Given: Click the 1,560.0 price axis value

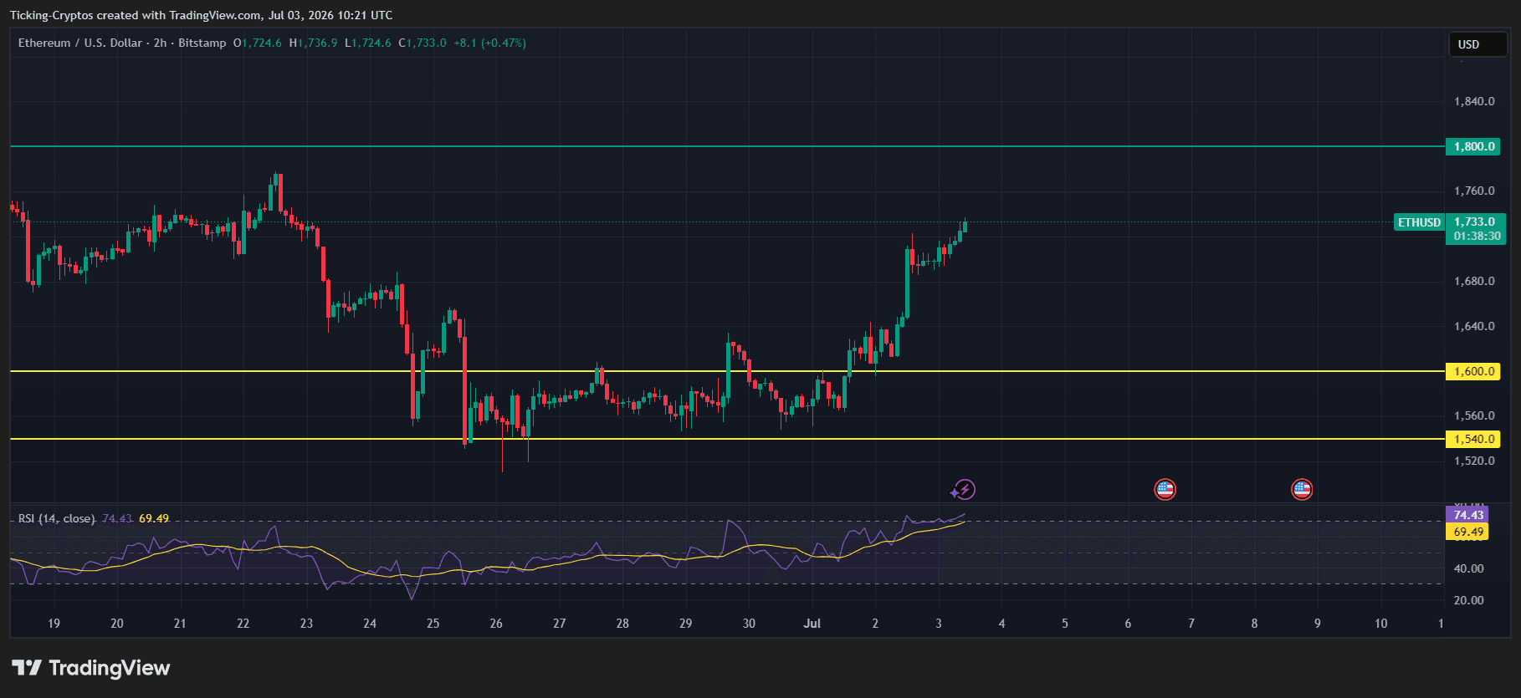Looking at the screenshot, I should pyautogui.click(x=1474, y=415).
